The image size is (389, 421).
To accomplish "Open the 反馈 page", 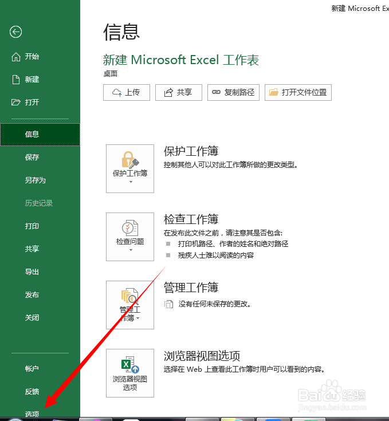I will [x=32, y=392].
